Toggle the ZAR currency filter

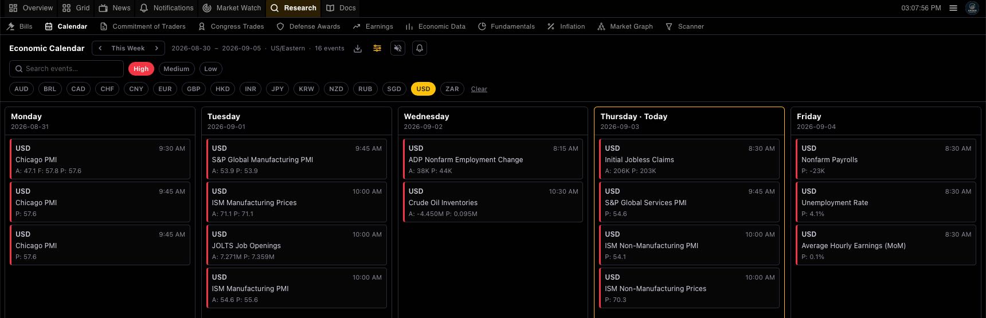(452, 89)
